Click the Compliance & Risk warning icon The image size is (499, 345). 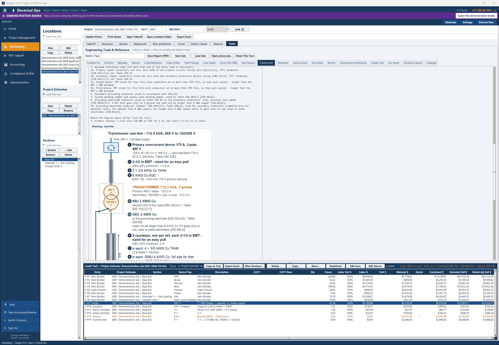(x=6, y=74)
